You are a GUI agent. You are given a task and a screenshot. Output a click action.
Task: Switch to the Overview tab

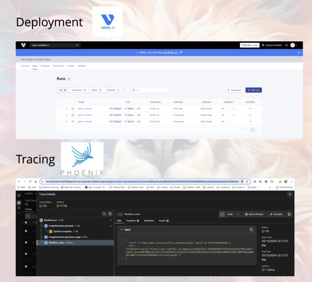25,66
